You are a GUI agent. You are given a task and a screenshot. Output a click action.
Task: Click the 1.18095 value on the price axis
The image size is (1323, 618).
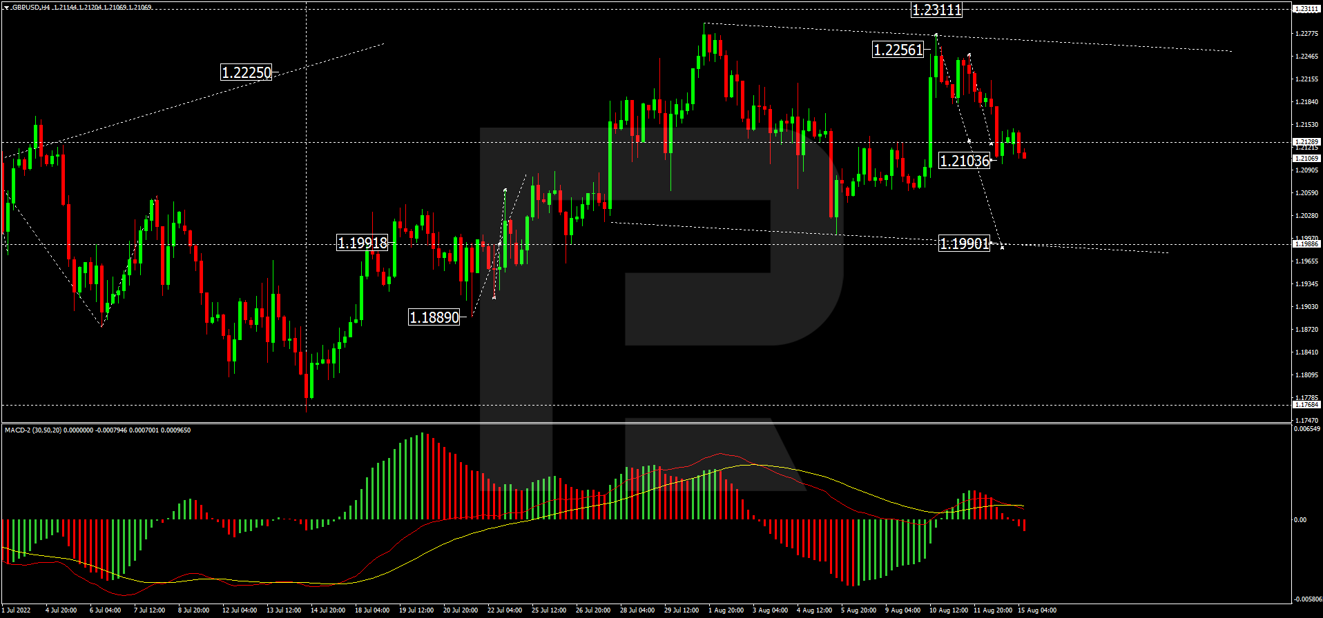(1307, 375)
